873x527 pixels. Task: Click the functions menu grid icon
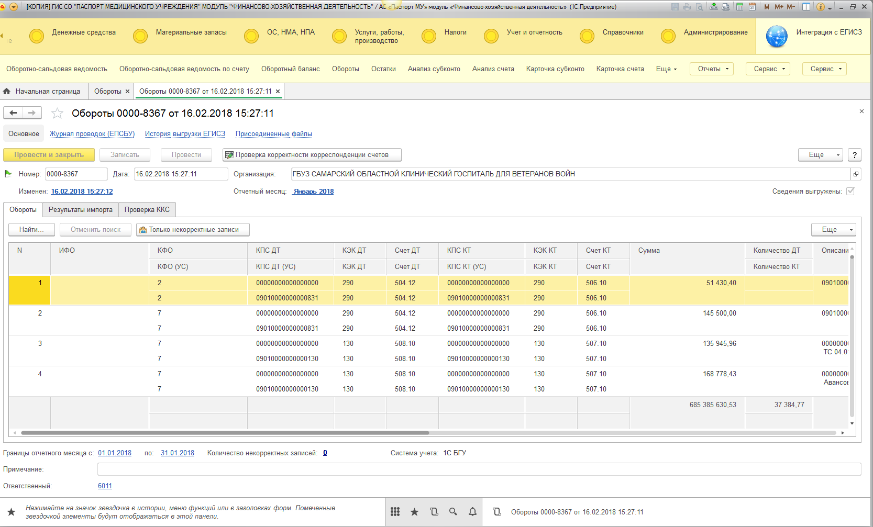[395, 512]
